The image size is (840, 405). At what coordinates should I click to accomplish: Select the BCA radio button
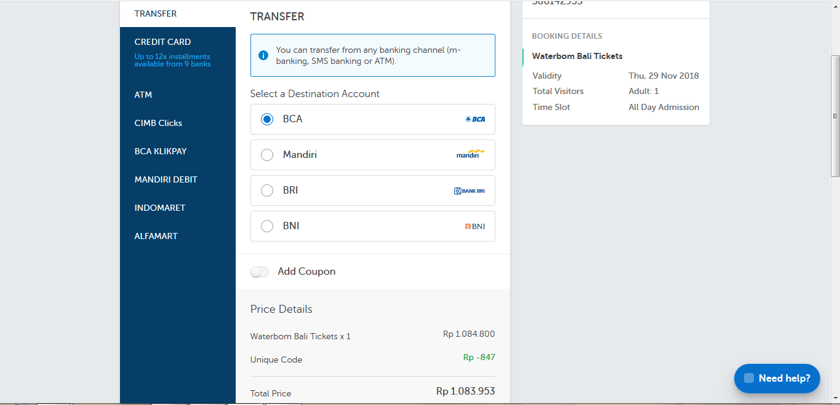[x=267, y=119]
